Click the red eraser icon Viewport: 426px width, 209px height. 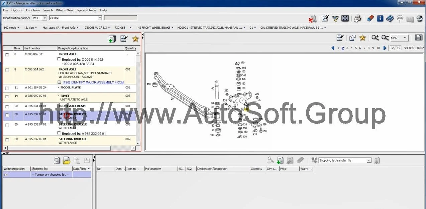coord(370,19)
